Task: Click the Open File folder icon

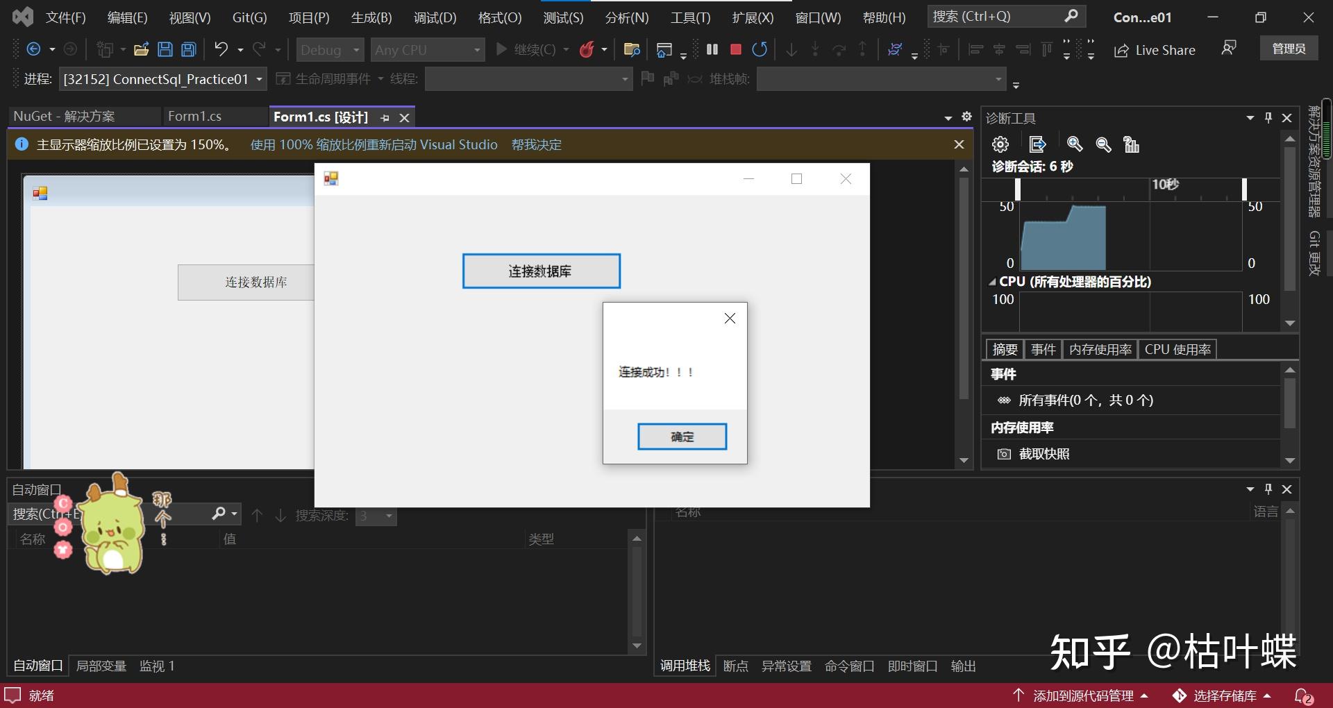Action: (142, 49)
